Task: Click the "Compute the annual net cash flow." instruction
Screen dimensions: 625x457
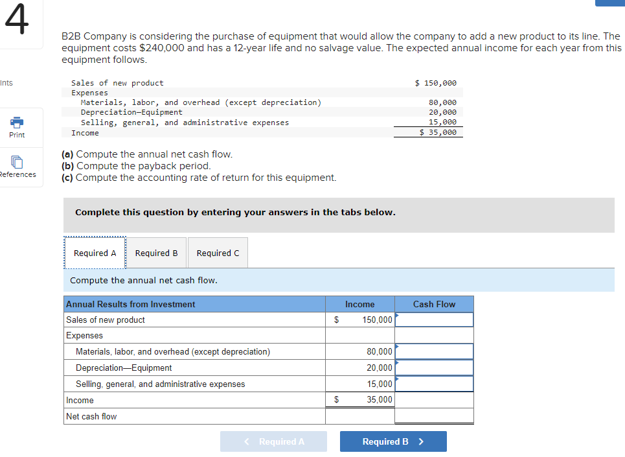Action: coord(144,280)
